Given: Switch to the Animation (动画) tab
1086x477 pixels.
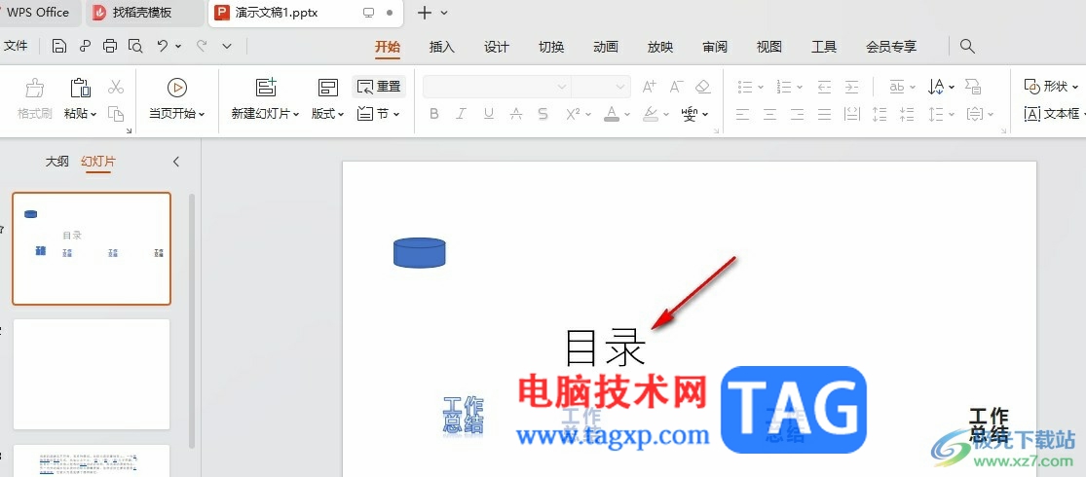Looking at the screenshot, I should pyautogui.click(x=605, y=47).
